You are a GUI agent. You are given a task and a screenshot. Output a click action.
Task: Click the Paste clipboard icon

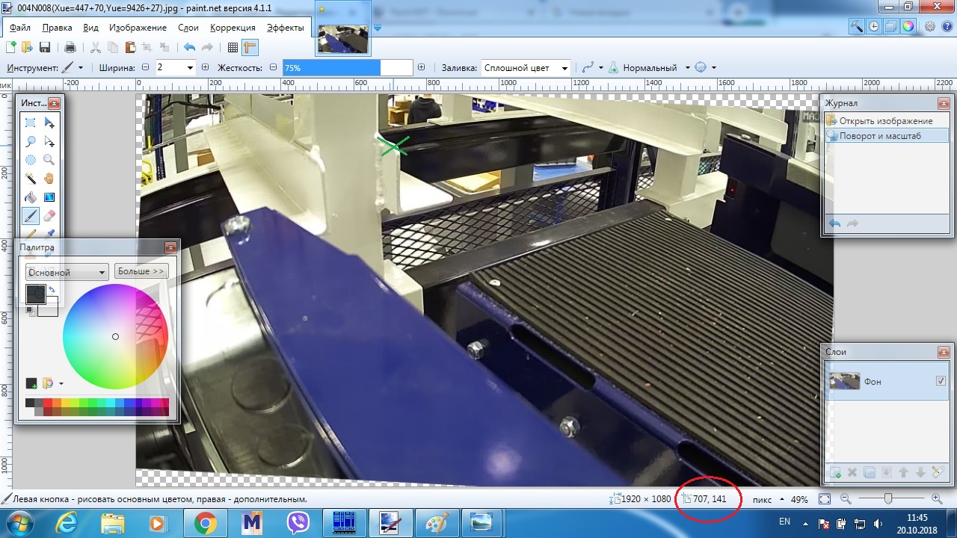130,47
